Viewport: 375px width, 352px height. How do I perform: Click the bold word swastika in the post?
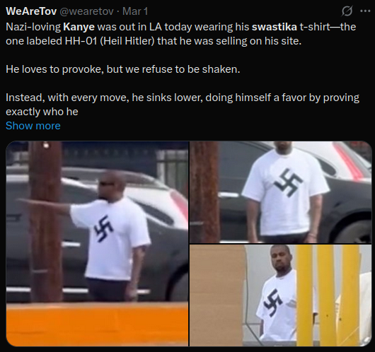[275, 27]
